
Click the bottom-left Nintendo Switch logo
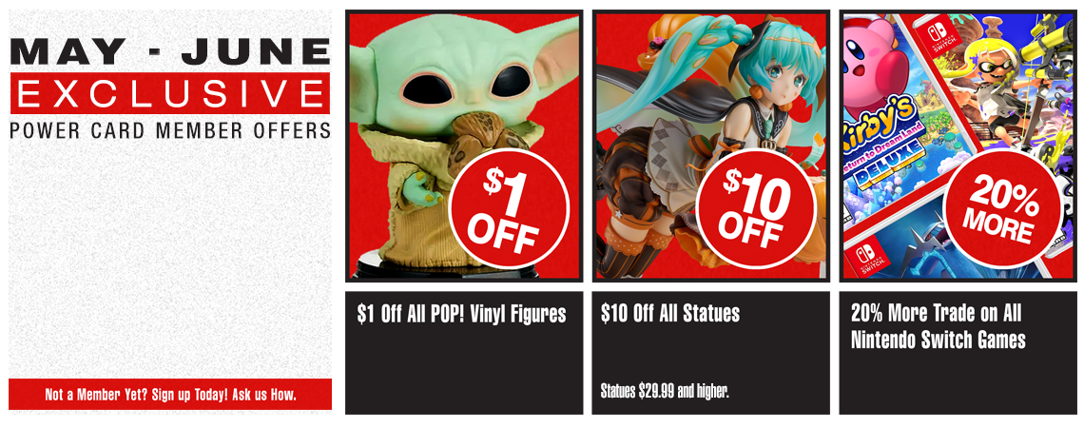pos(865,259)
